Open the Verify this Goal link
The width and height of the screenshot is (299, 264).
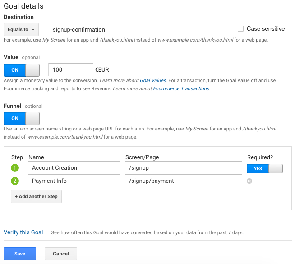[x=23, y=232]
